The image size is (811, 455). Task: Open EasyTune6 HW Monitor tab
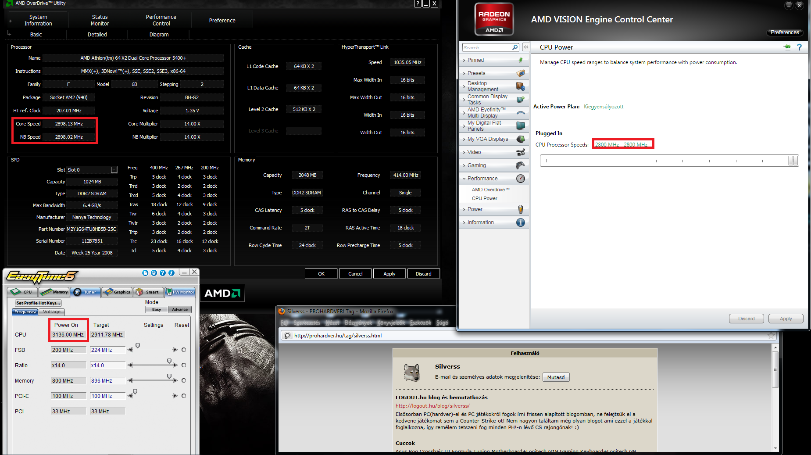[180, 292]
